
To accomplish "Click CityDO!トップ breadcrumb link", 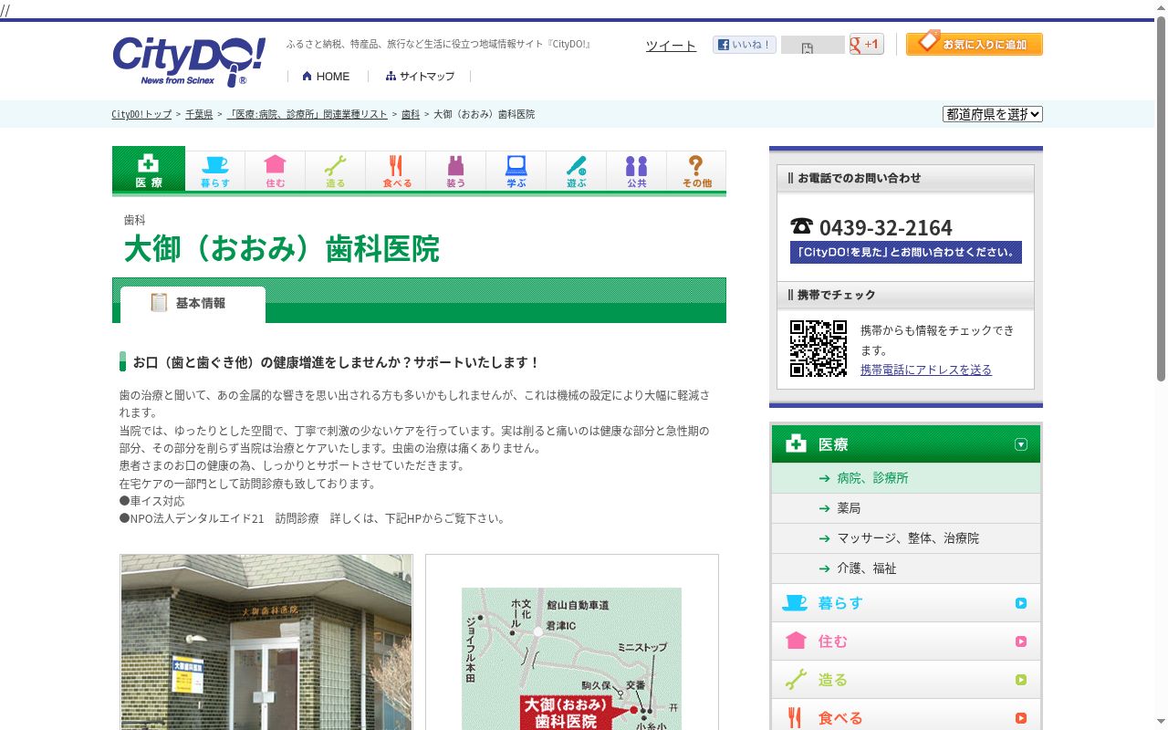I will [x=141, y=114].
